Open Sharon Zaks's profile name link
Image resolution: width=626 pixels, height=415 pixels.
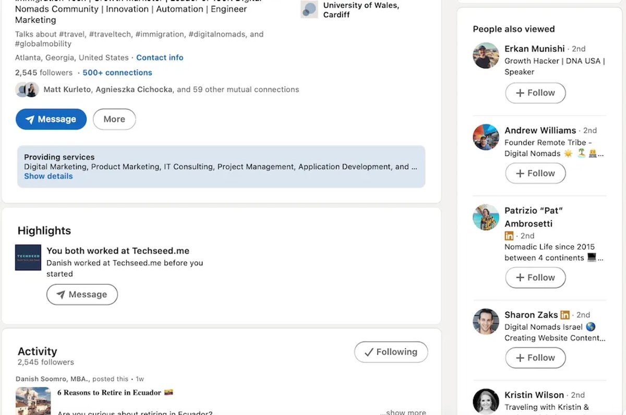click(531, 315)
